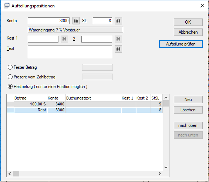The height and width of the screenshot is (182, 209).
Task: Open account search binoculars next to Konto
Action: coord(76,21)
